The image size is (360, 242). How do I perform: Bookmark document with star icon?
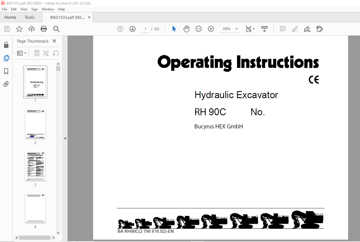click(19, 29)
